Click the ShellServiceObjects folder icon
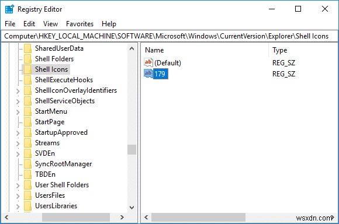This screenshot has width=339, height=224. (x=27, y=101)
